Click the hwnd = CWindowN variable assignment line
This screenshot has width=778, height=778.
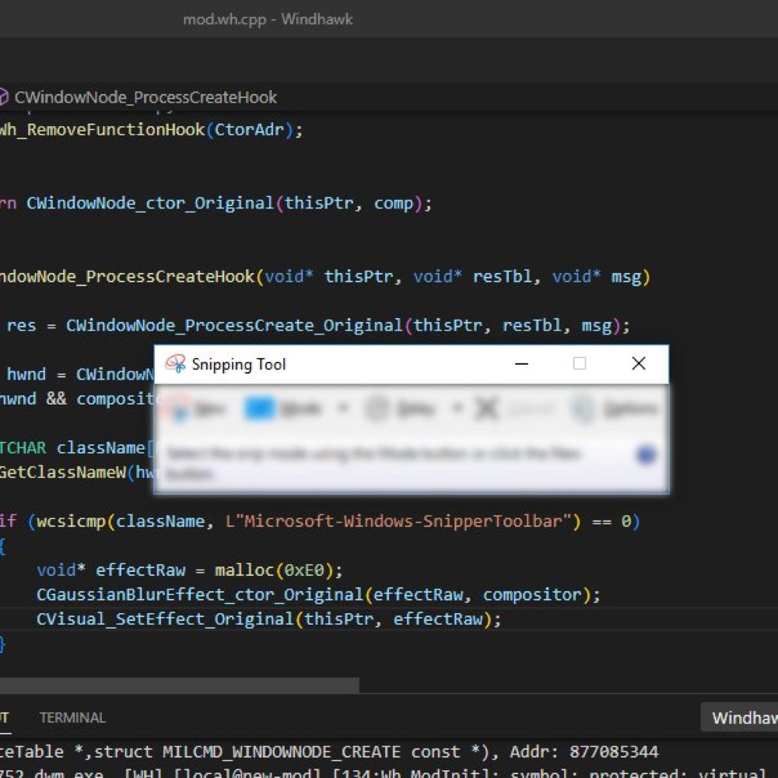coord(80,374)
